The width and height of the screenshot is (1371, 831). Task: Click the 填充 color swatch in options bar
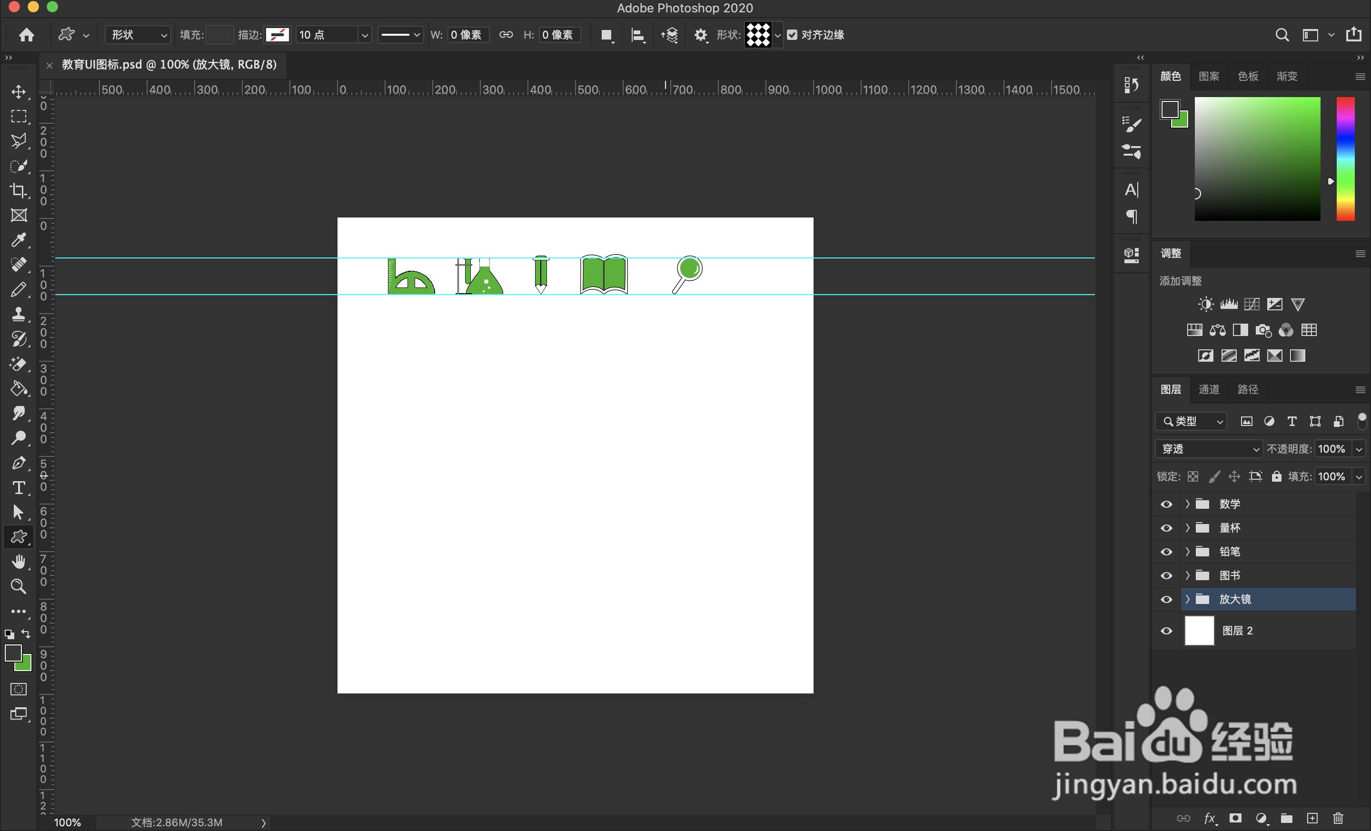click(x=219, y=35)
